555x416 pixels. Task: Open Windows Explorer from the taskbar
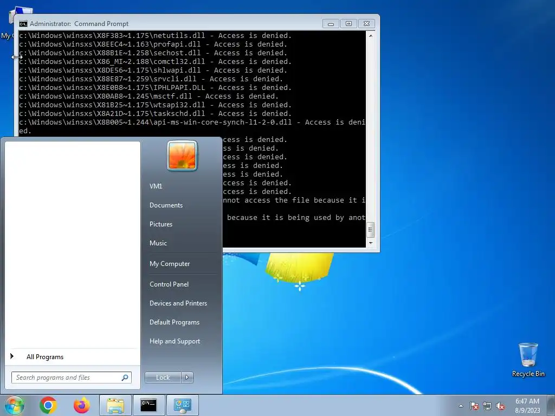[115, 405]
